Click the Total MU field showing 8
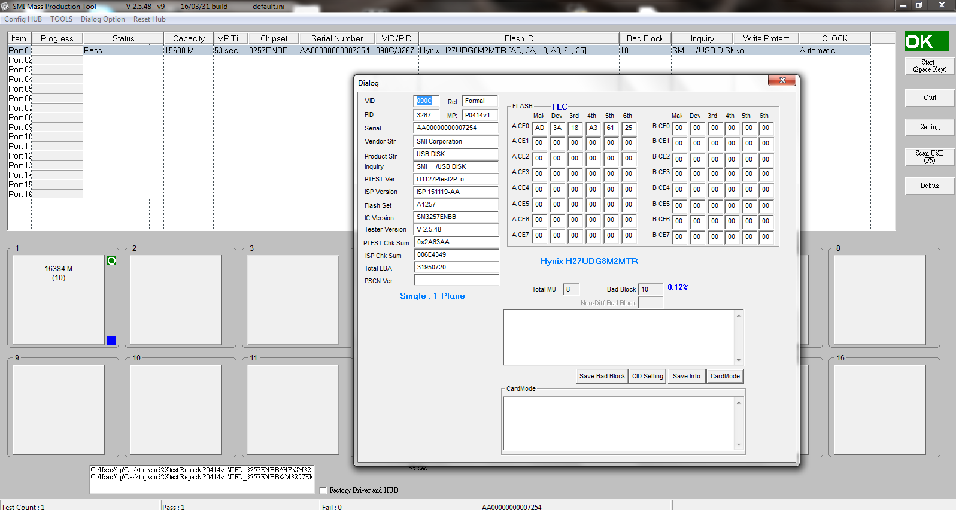 (x=571, y=289)
